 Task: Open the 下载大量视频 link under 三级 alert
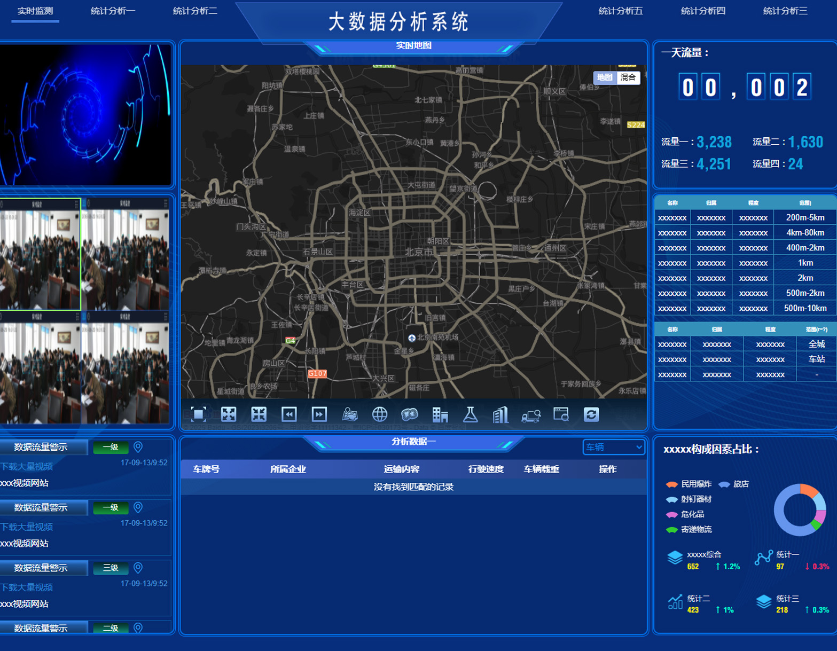tap(27, 587)
